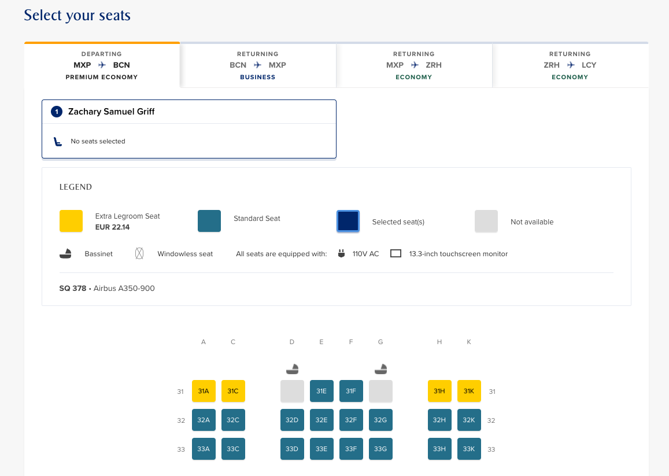Click the Bassinet legend icon
Image resolution: width=669 pixels, height=476 pixels.
coord(66,254)
